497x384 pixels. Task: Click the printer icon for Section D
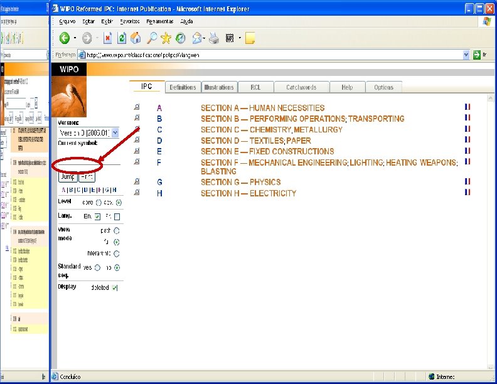coord(137,139)
